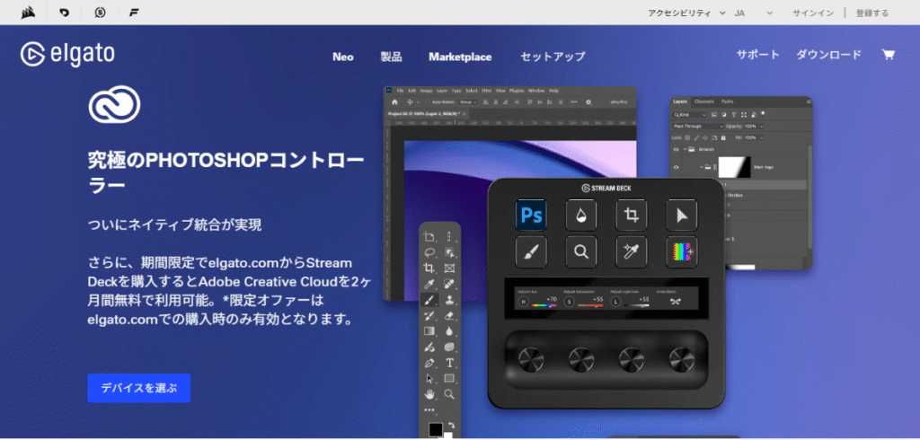Viewport: 920px width, 440px height.
Task: Open the セットアップ navigation item
Action: click(553, 57)
